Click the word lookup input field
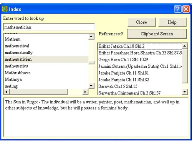The image size is (192, 144). tap(49, 27)
